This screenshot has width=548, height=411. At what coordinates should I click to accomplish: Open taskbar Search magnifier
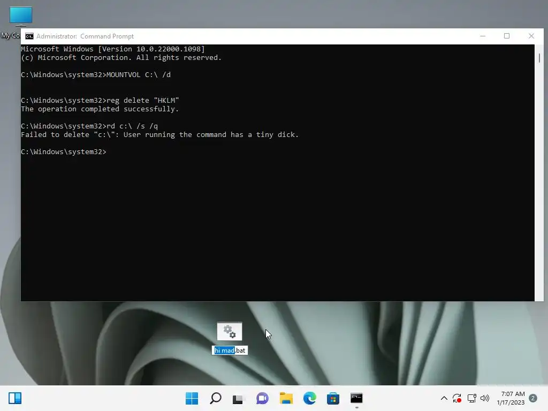pos(215,398)
